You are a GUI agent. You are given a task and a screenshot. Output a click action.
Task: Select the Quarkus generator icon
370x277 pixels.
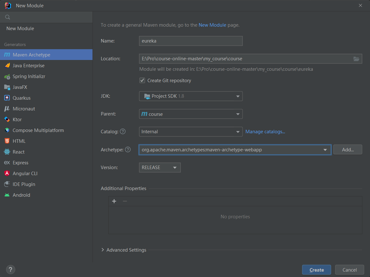coord(7,98)
